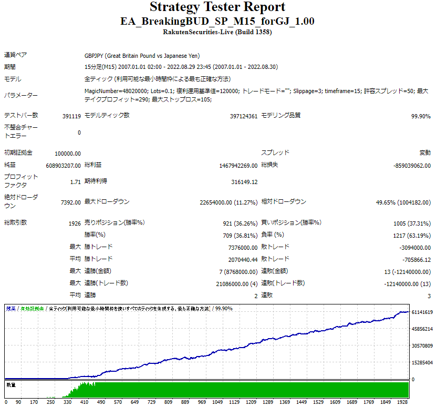
Task: Click the consecutive wins value '7 (8768000.00)'
Action: pyautogui.click(x=238, y=272)
